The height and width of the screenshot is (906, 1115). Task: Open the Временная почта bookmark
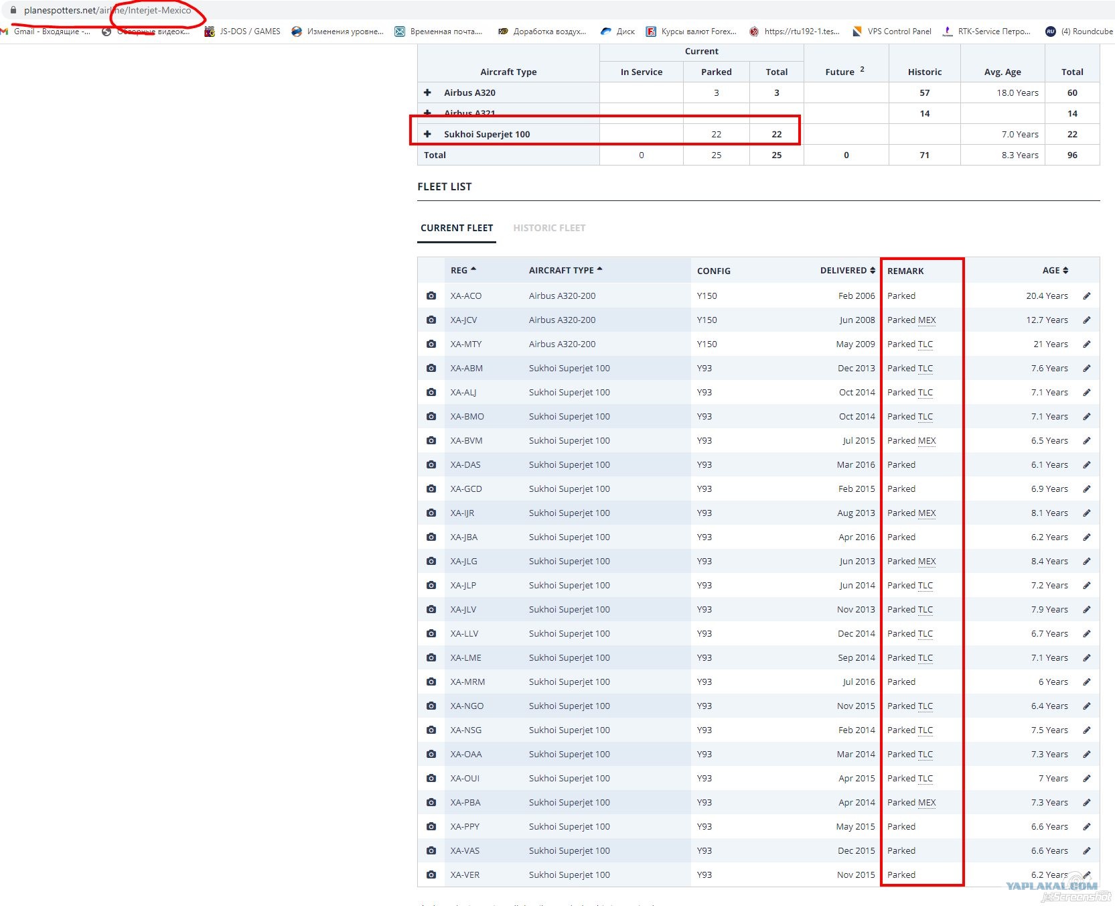pos(439,31)
